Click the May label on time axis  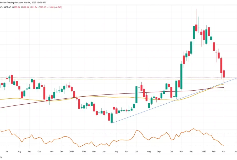point(115,151)
